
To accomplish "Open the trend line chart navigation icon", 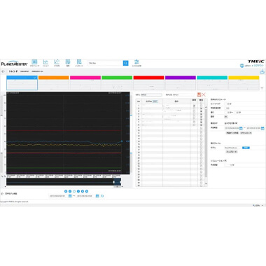I will [45, 62].
